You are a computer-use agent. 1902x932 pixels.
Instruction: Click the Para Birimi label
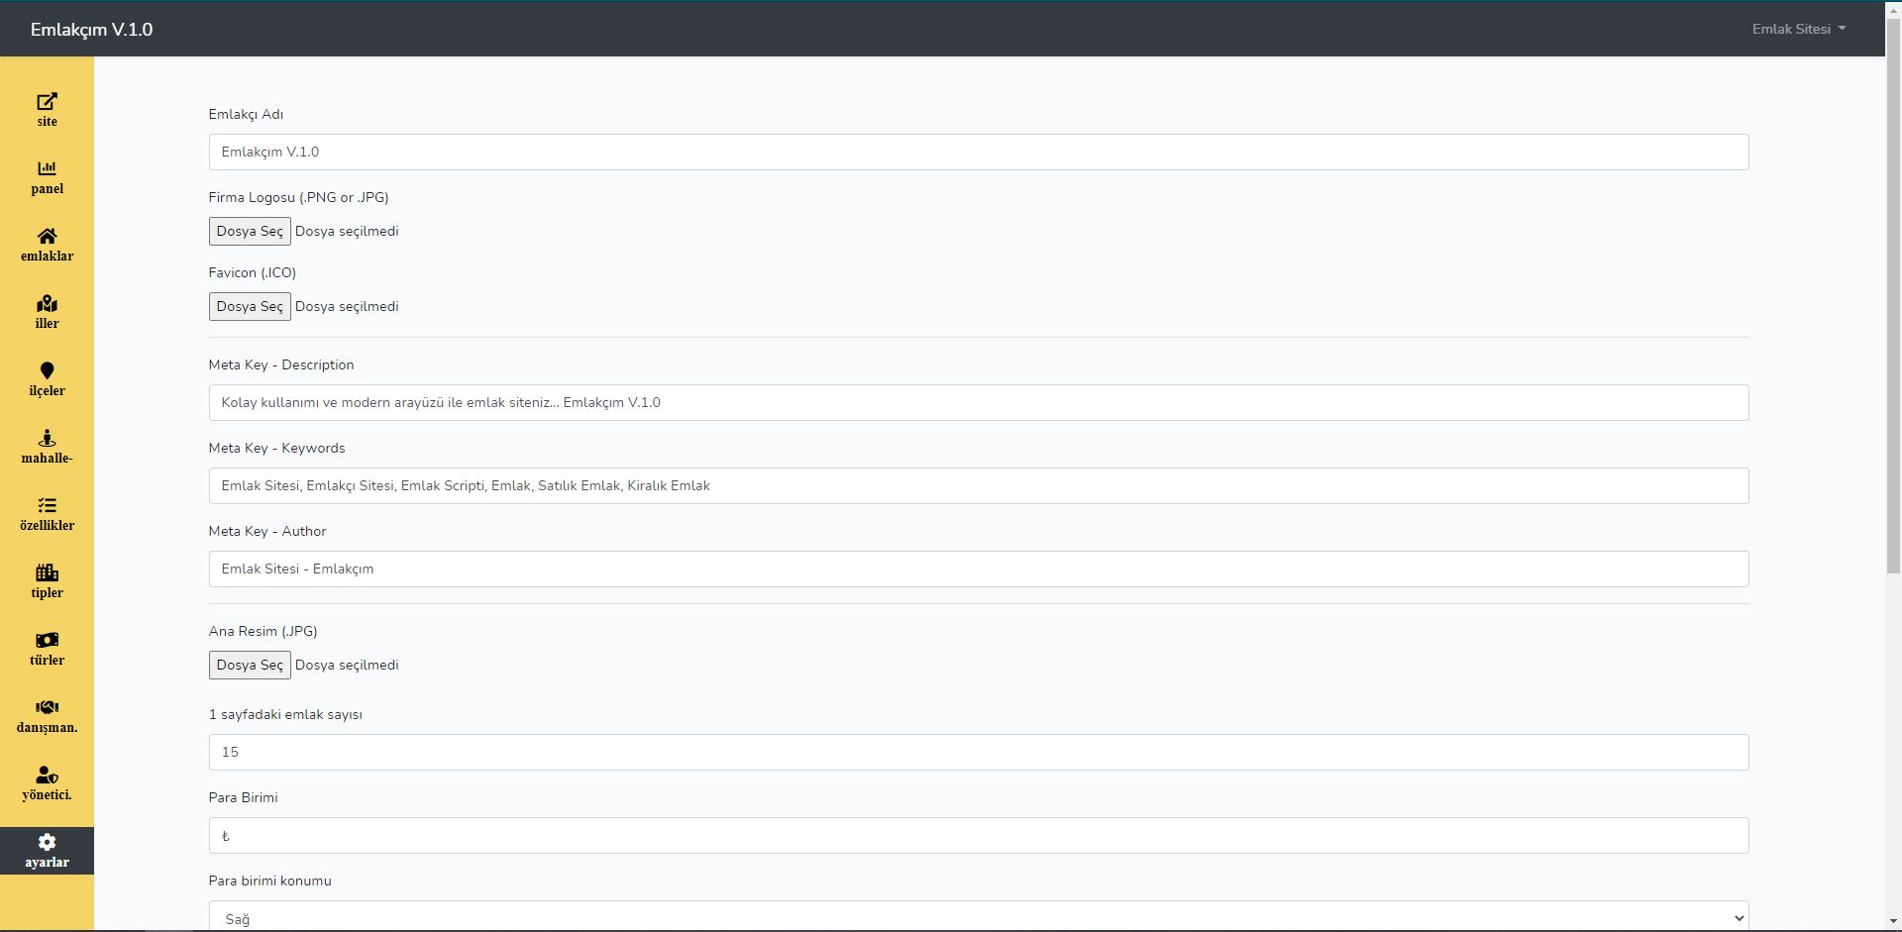pyautogui.click(x=243, y=797)
